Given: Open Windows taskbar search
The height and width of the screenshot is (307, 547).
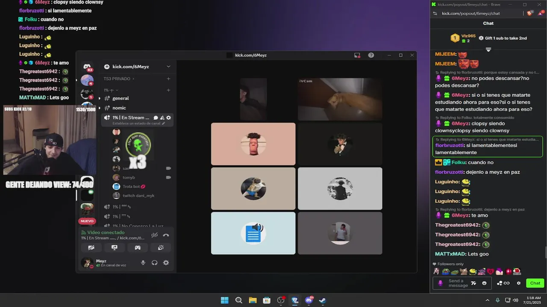Looking at the screenshot, I should tap(239, 300).
